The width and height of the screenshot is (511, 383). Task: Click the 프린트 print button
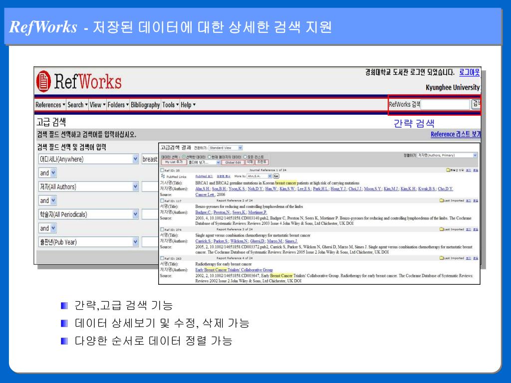[261, 162]
